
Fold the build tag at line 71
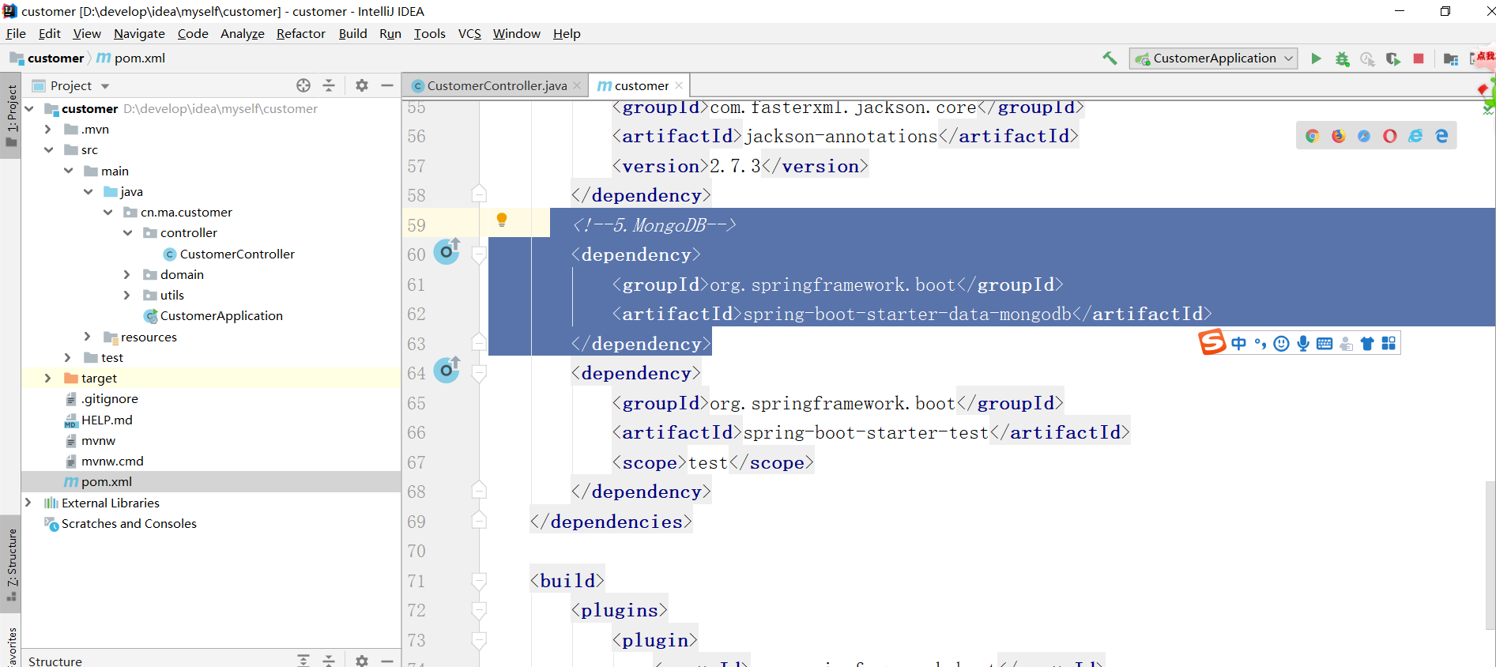[x=479, y=581]
